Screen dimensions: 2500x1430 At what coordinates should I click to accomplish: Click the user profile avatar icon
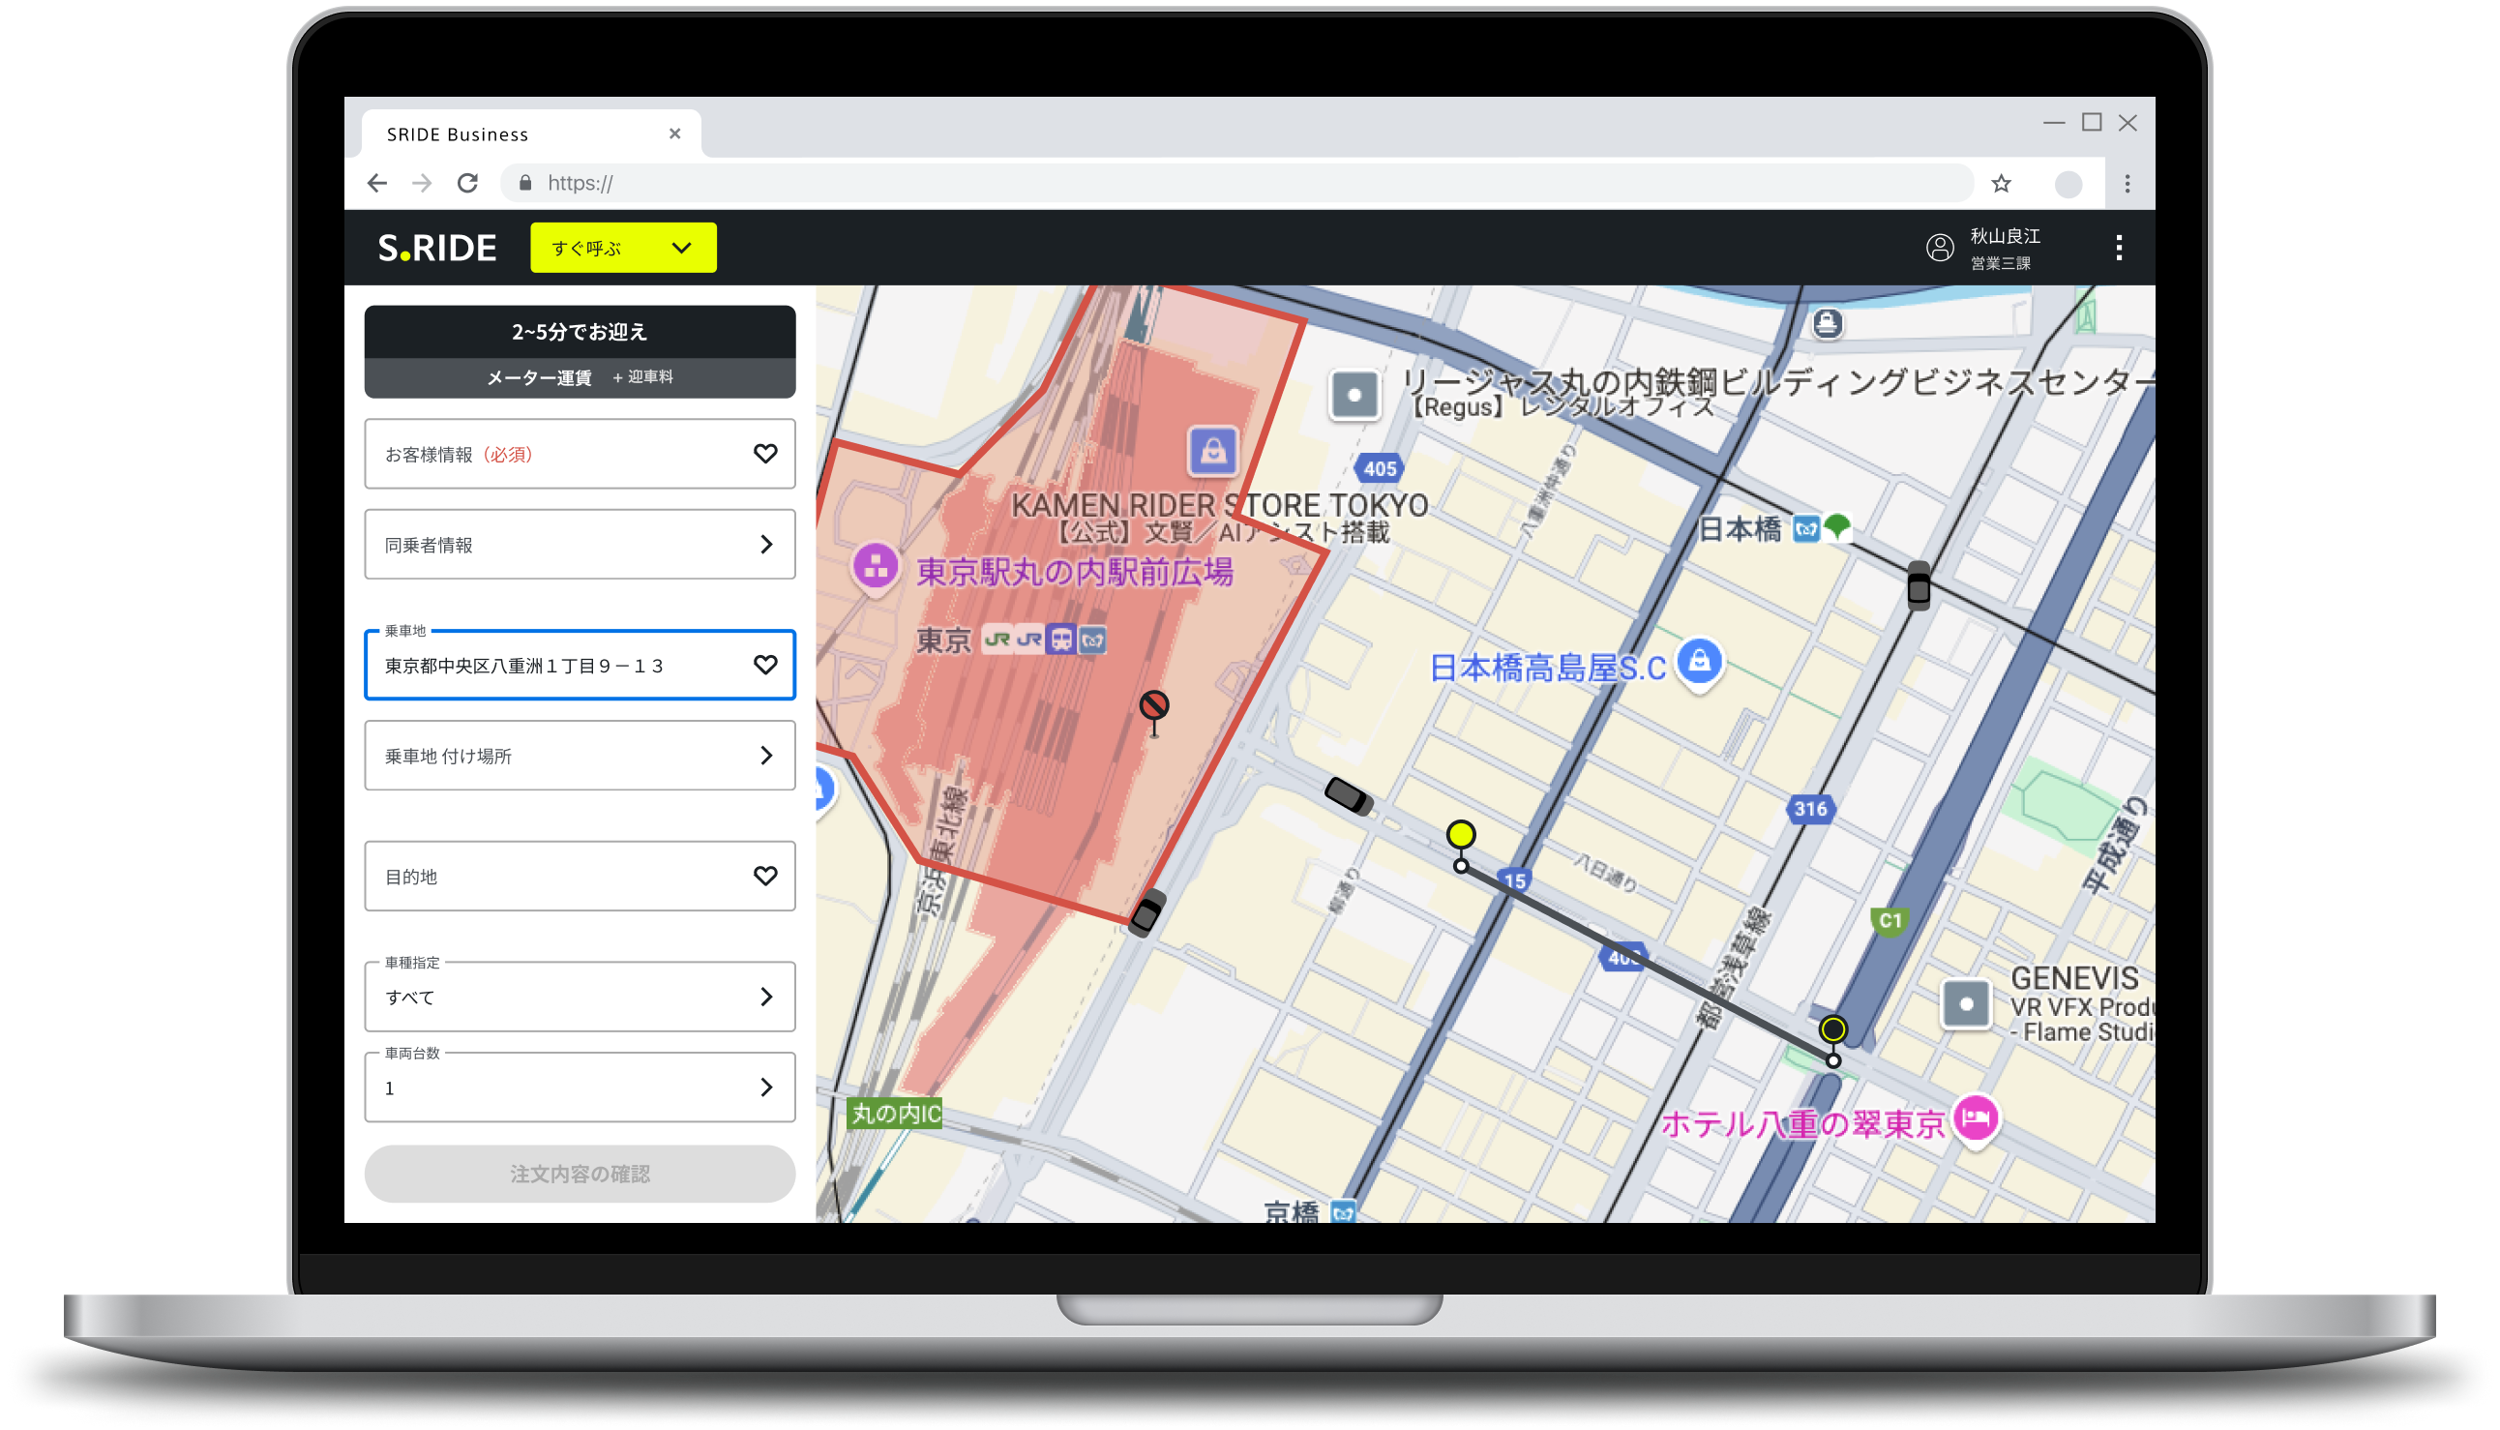point(1939,248)
